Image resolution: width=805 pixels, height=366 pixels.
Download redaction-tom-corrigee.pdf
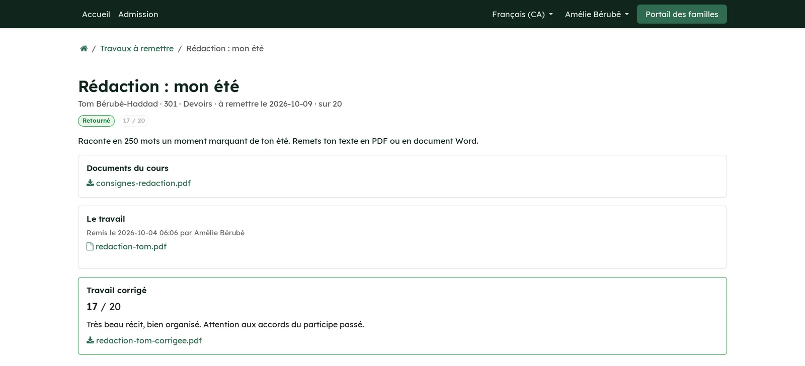point(149,340)
